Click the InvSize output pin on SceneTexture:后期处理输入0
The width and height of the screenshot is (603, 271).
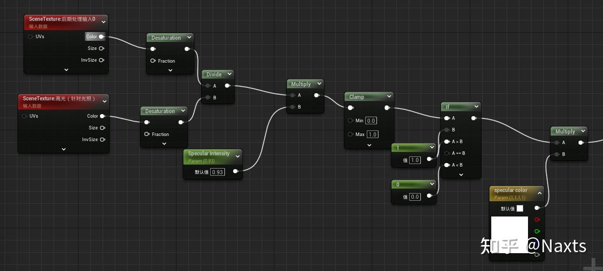[102, 60]
